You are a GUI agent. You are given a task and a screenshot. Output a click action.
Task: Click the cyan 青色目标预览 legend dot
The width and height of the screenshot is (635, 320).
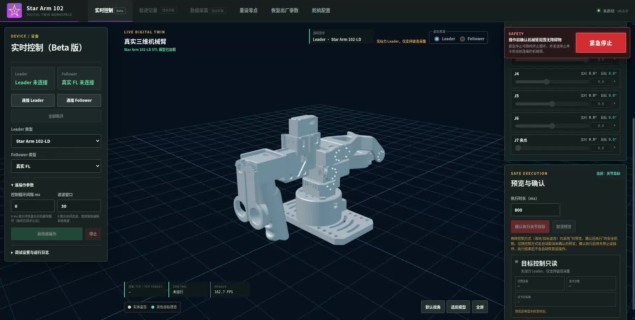point(153,307)
